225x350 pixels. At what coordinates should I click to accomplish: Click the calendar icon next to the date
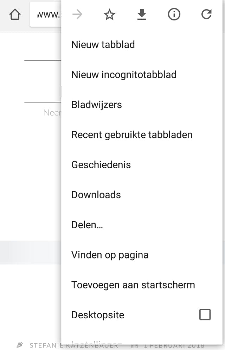point(134,346)
